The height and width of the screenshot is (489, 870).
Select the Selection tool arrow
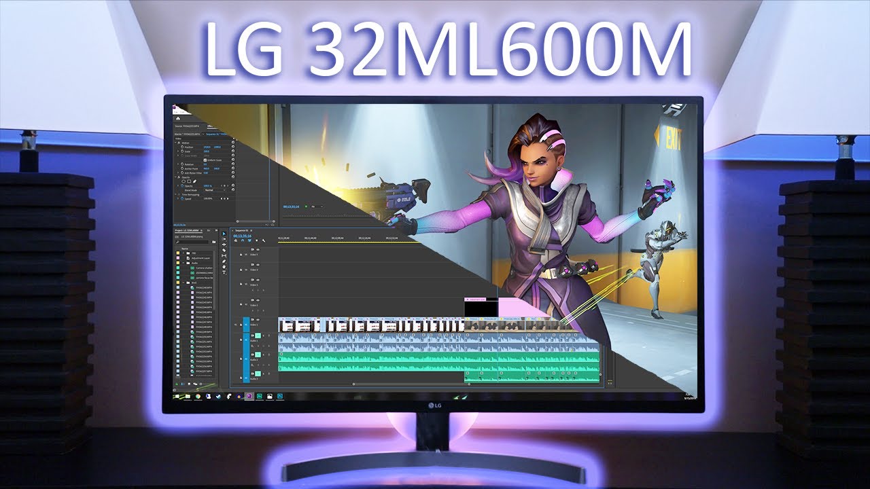[224, 234]
